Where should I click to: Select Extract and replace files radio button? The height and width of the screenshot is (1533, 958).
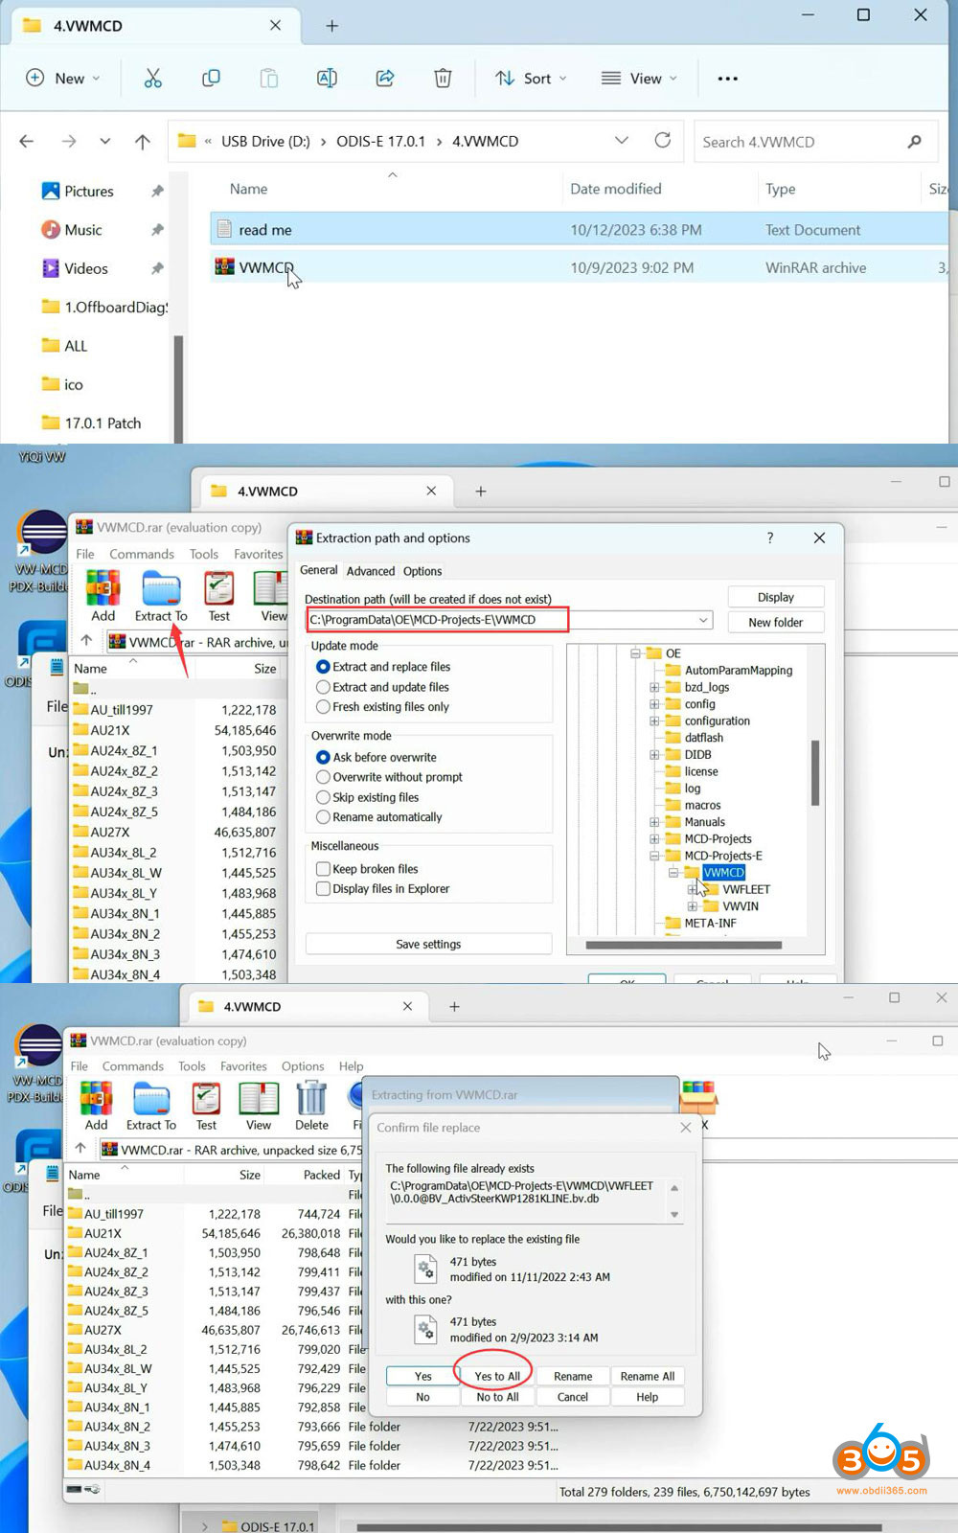pyautogui.click(x=323, y=667)
